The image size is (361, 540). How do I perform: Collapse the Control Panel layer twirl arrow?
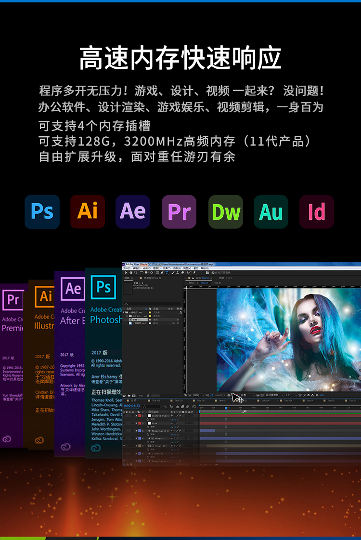136,416
